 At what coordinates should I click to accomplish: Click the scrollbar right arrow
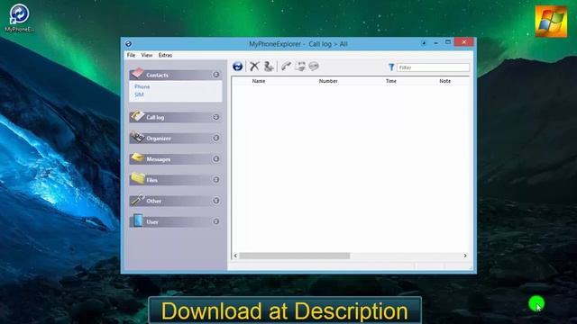click(x=465, y=256)
